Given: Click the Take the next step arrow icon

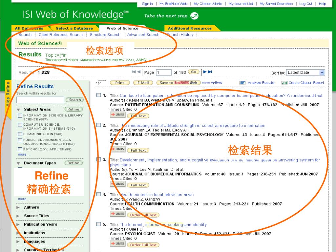Looking at the screenshot, I should pyautogui.click(x=194, y=16).
